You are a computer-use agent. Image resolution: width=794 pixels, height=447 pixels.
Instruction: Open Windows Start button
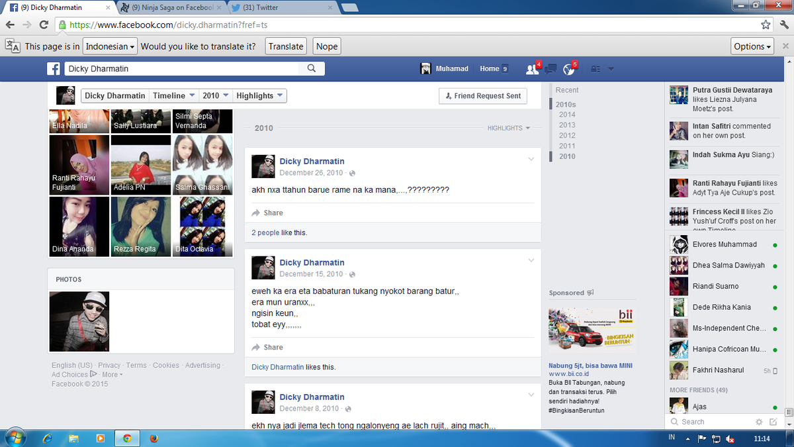pos(15,438)
